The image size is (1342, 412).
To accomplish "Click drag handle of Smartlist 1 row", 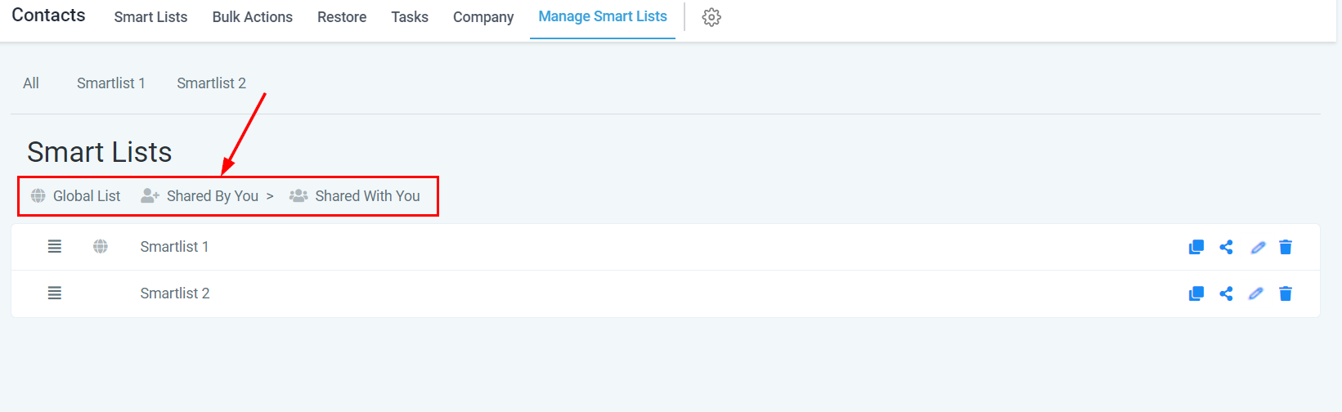I will 55,246.
